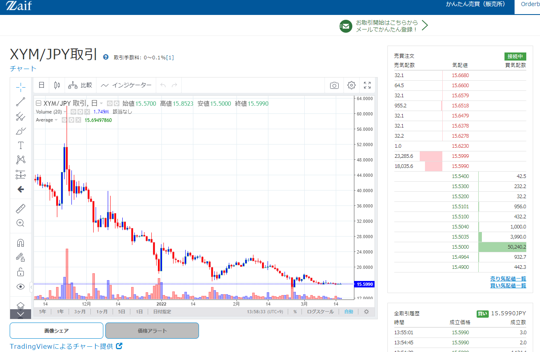Enter fullscreen mode for the chart
This screenshot has width=540, height=352.
coord(367,85)
